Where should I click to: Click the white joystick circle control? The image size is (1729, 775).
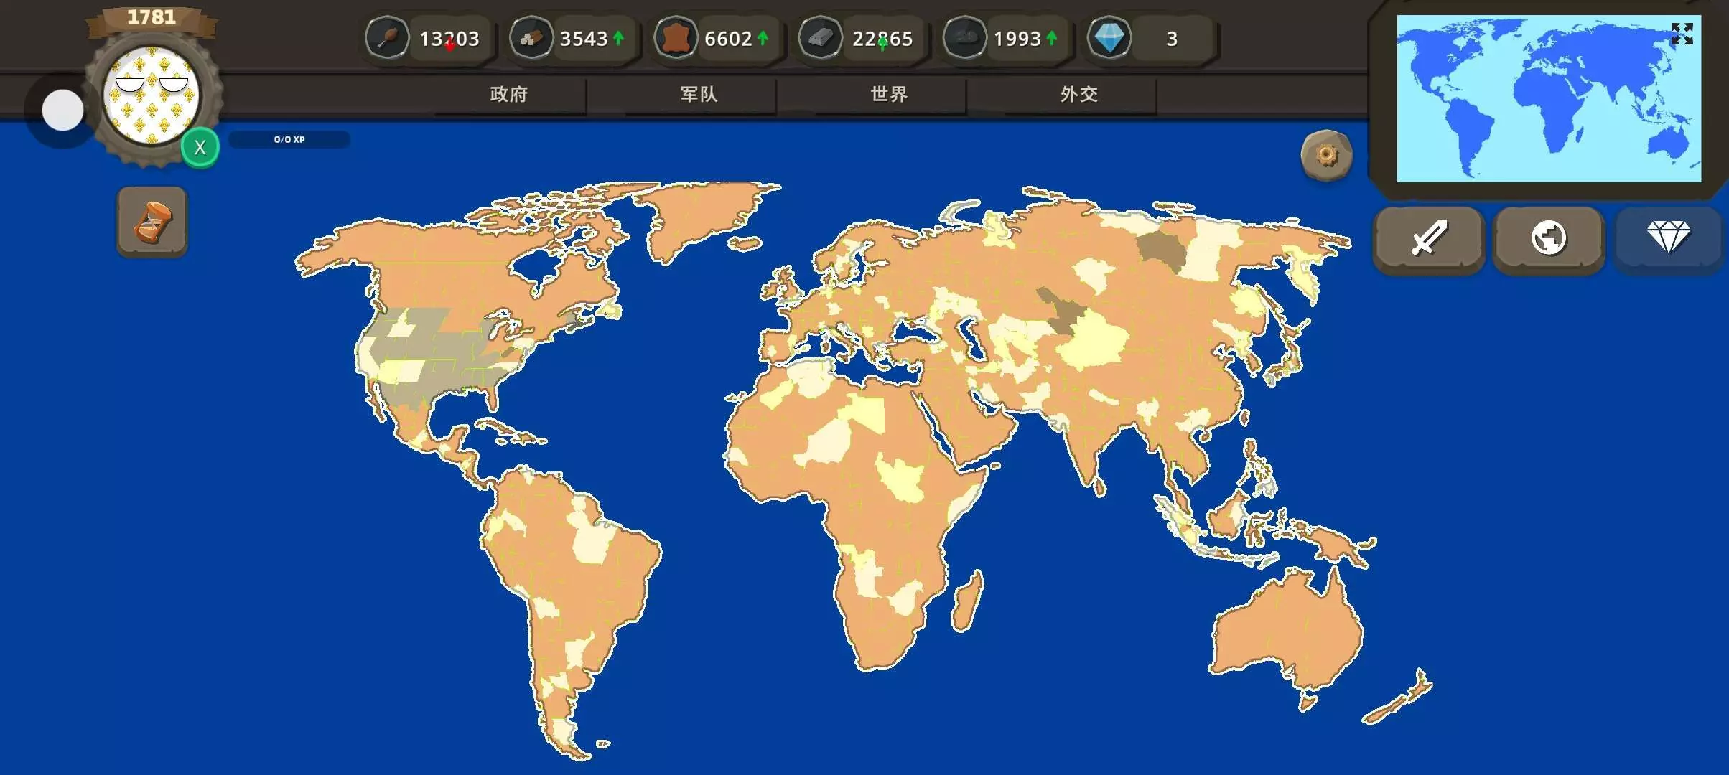[x=62, y=111]
